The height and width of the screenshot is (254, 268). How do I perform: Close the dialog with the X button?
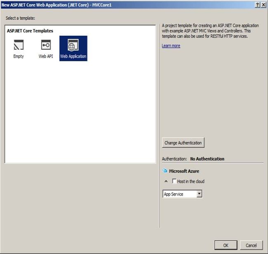tap(263, 5)
